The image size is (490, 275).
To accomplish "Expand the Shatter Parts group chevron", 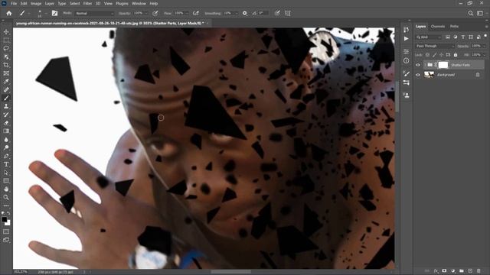I will [x=425, y=65].
